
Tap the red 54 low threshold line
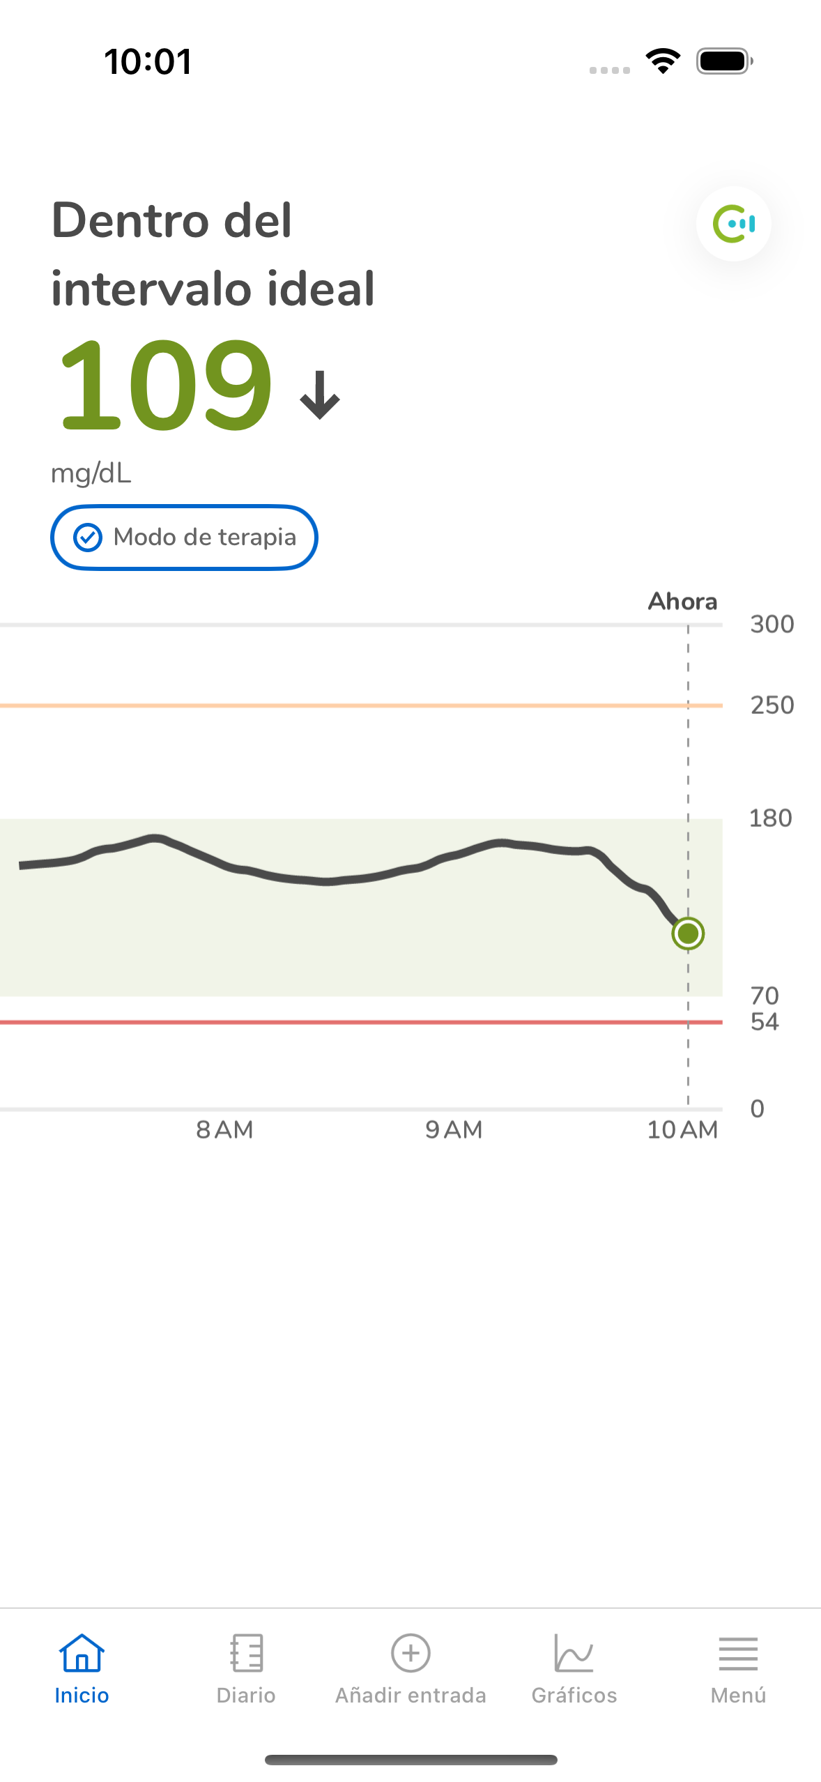(x=361, y=1022)
